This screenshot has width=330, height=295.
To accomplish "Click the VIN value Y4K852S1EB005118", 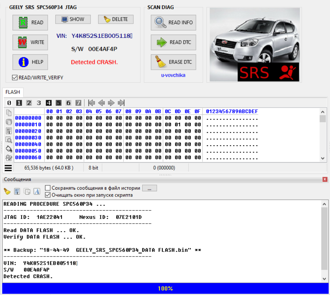I will (102, 36).
